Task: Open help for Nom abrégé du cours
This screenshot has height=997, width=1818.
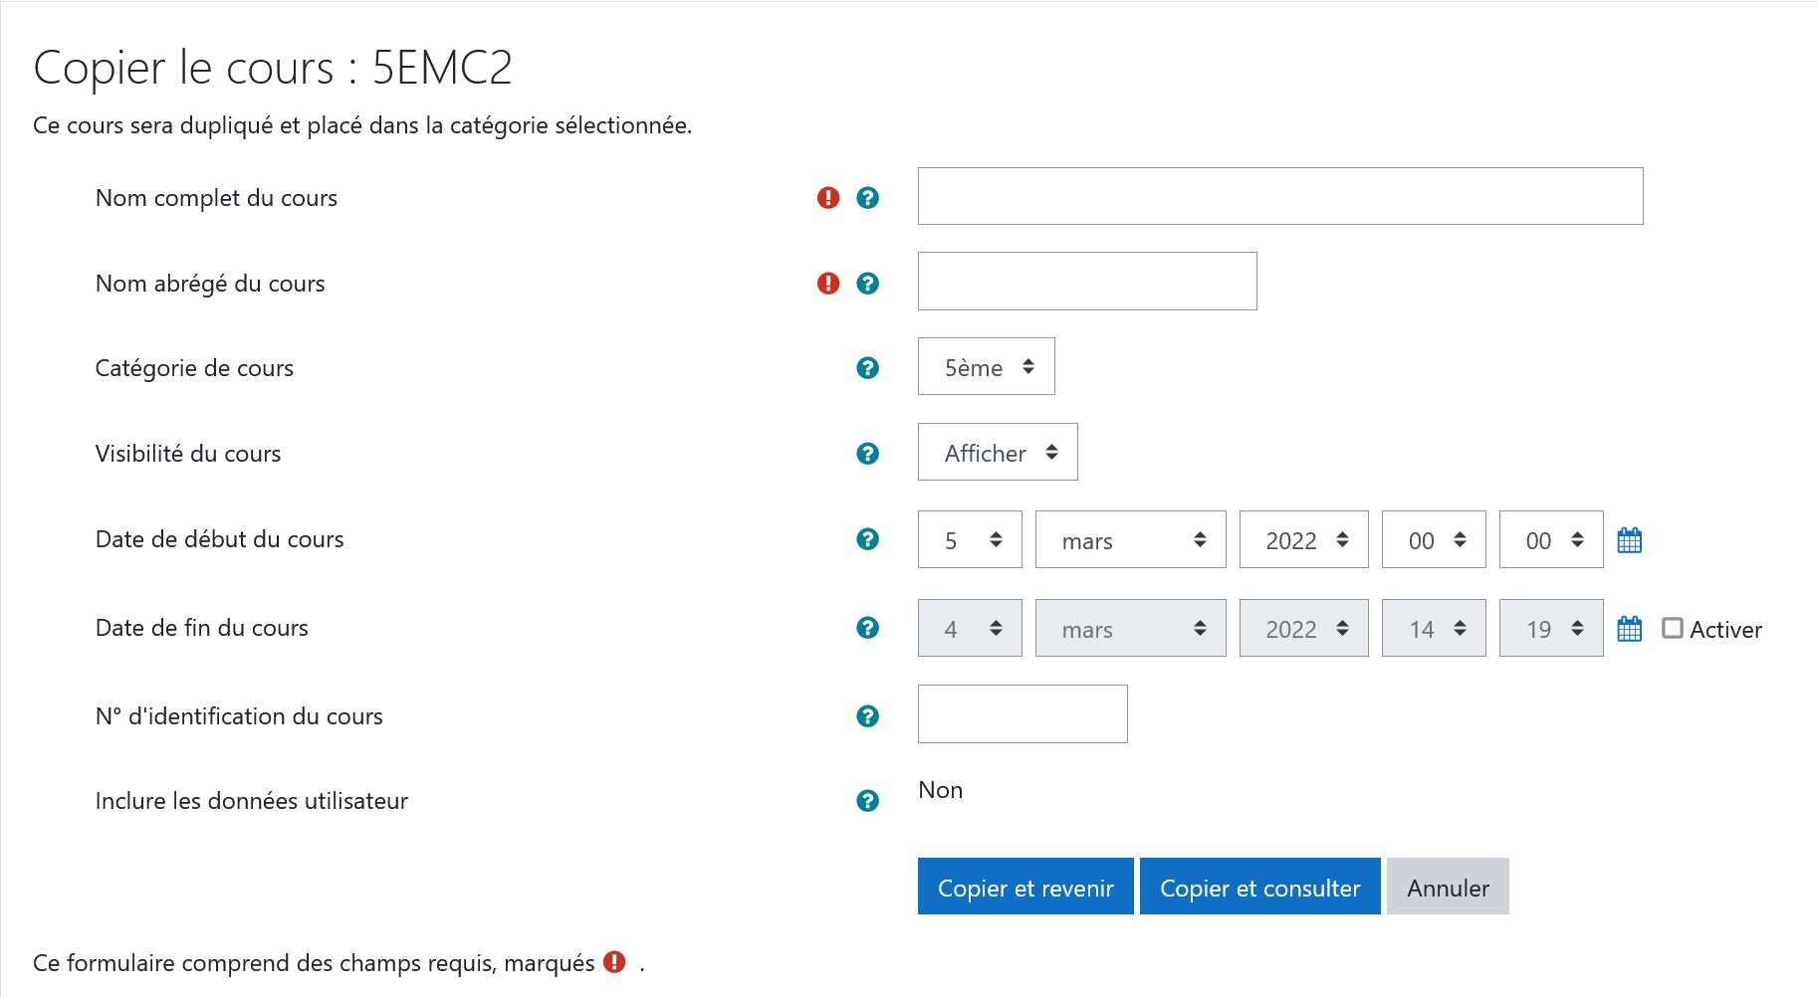Action: pos(867,284)
